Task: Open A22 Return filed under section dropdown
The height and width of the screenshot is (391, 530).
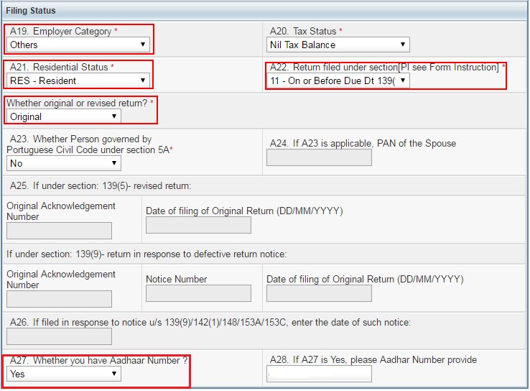Action: pyautogui.click(x=338, y=80)
